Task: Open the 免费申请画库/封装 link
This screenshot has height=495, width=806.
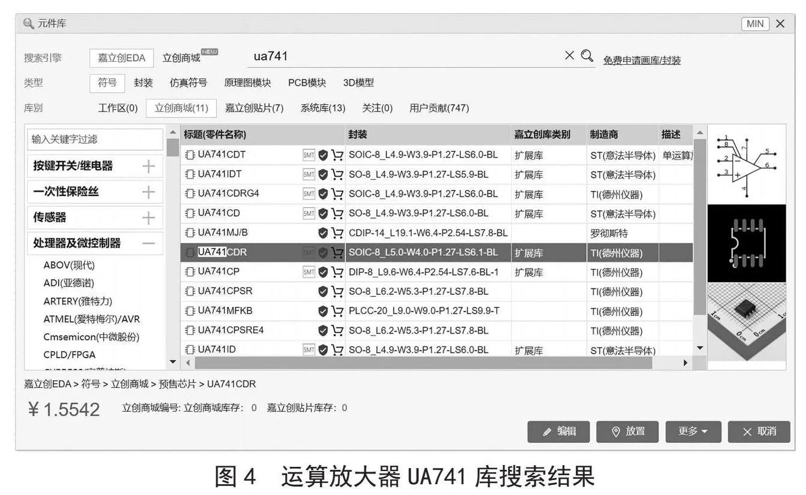Action: [x=642, y=61]
